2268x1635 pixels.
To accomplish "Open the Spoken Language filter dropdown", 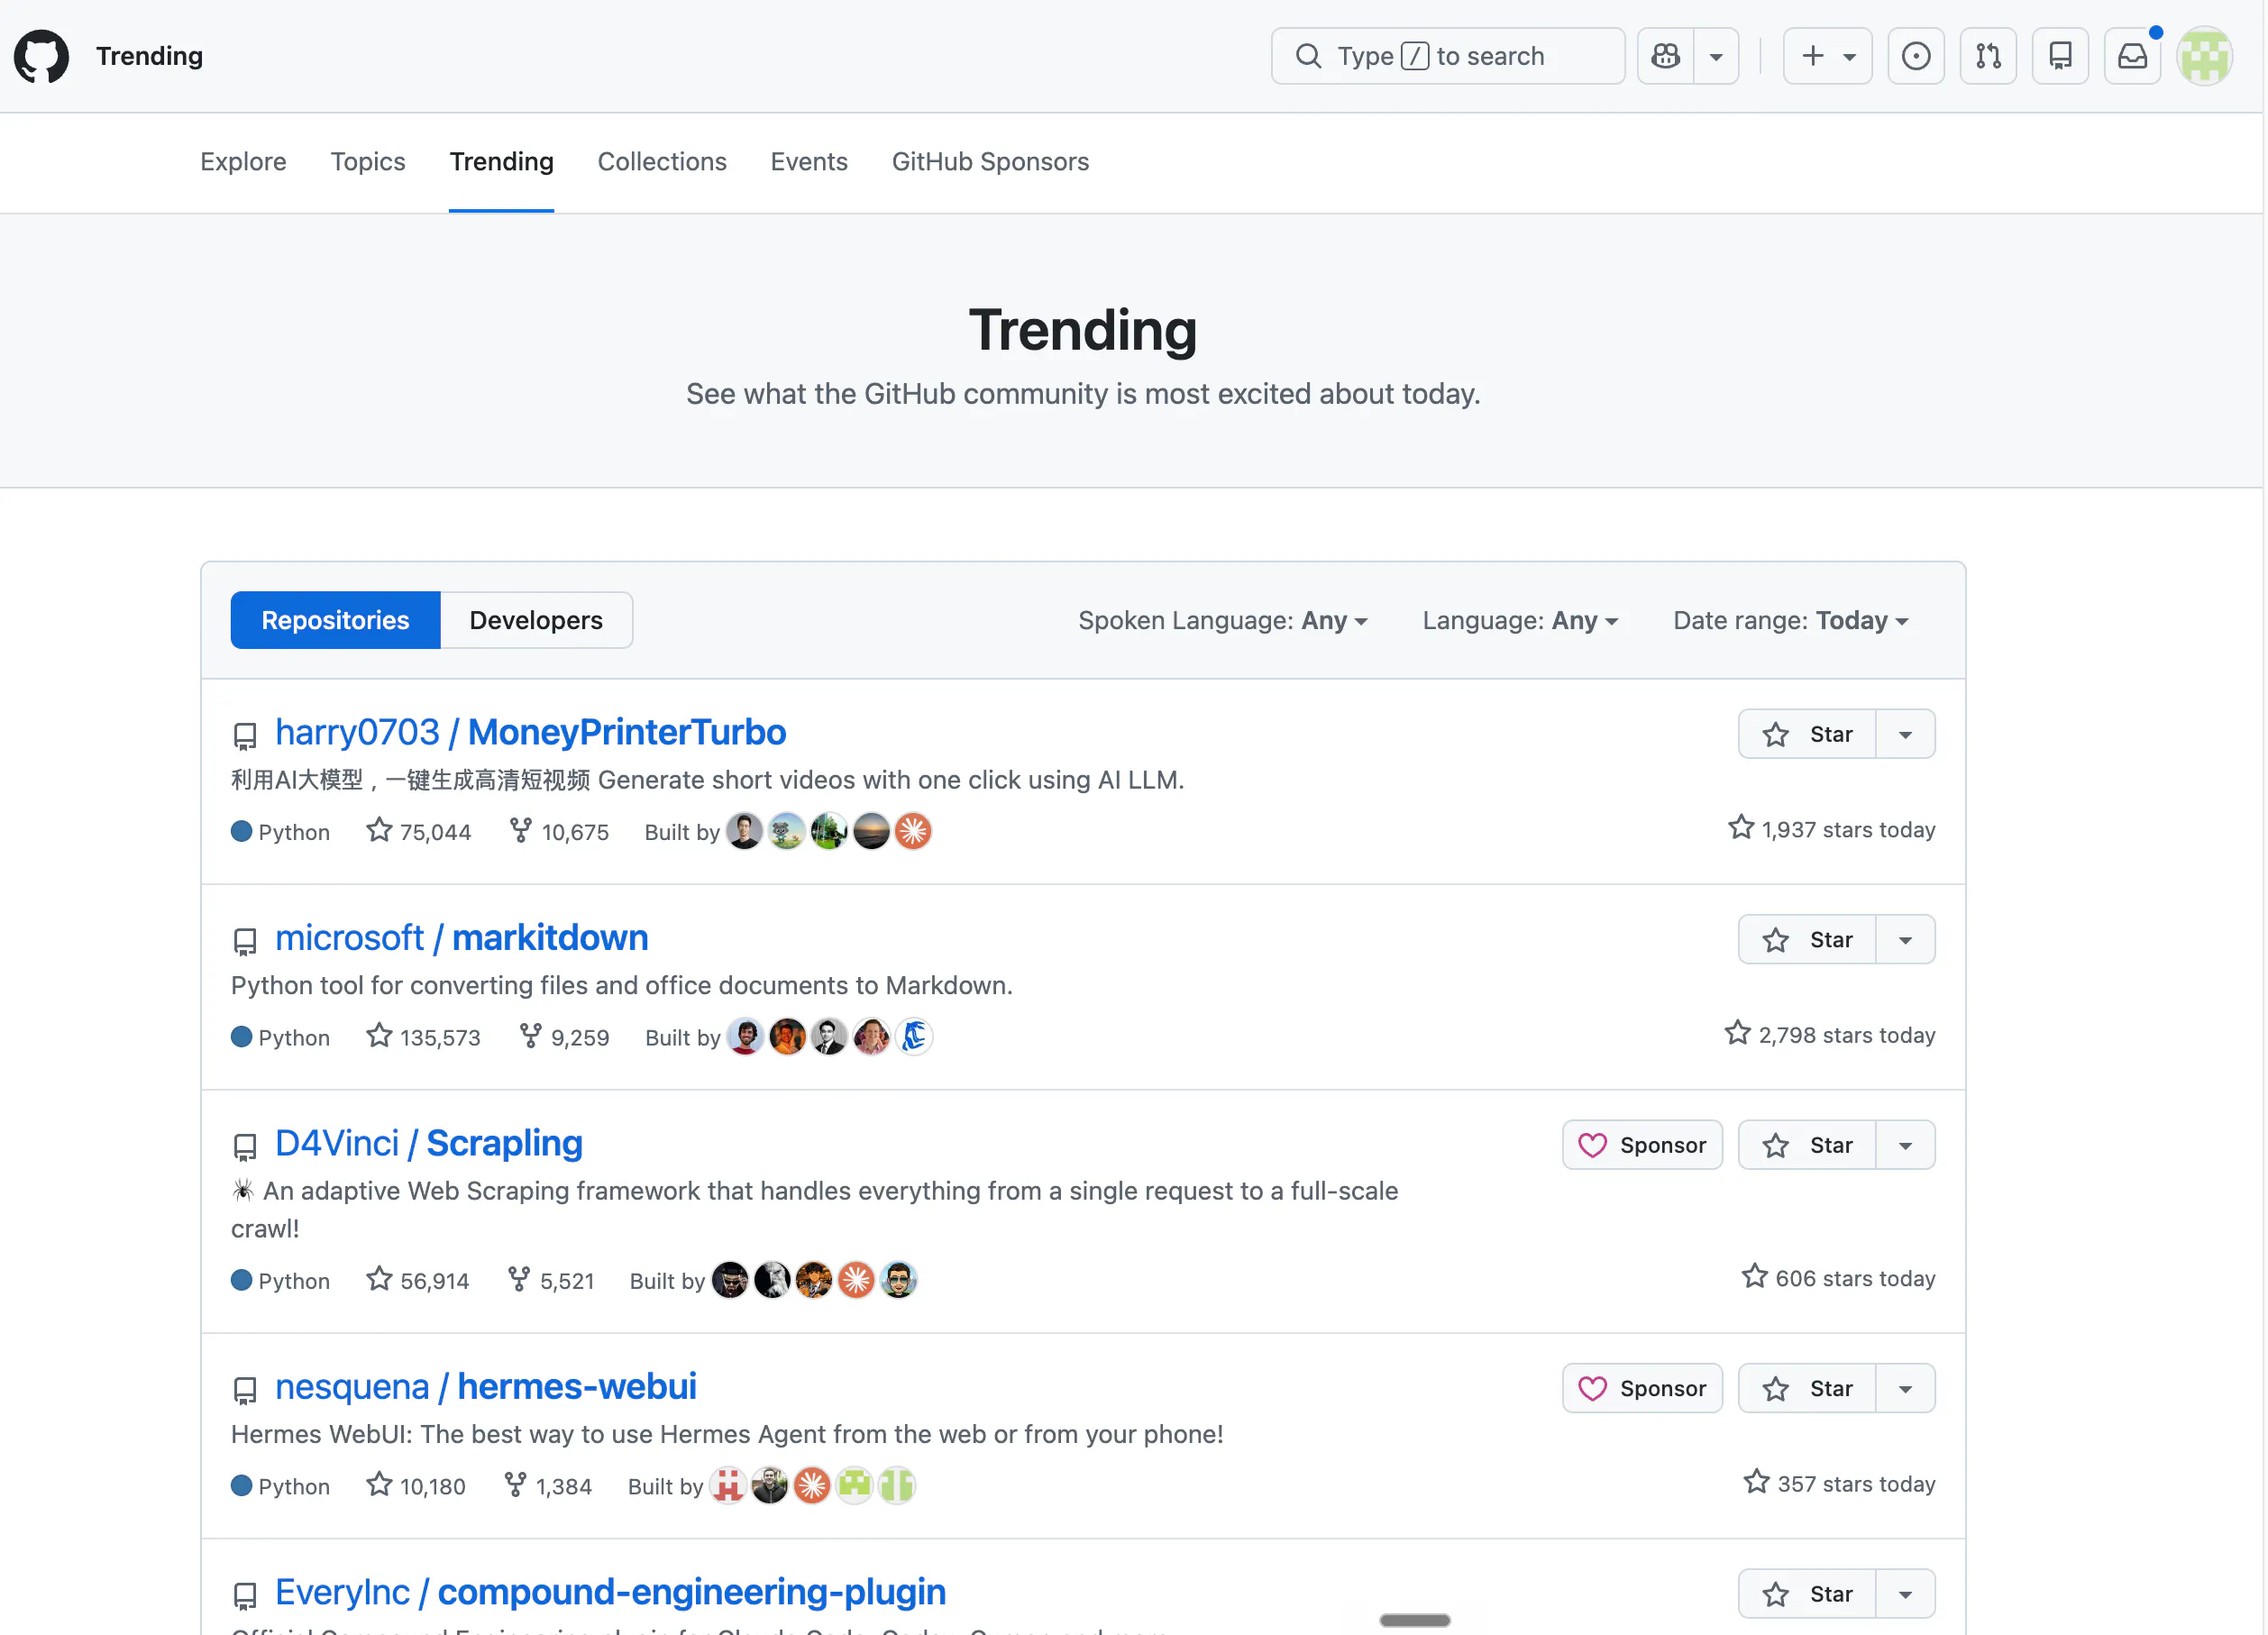I will (x=1223, y=620).
